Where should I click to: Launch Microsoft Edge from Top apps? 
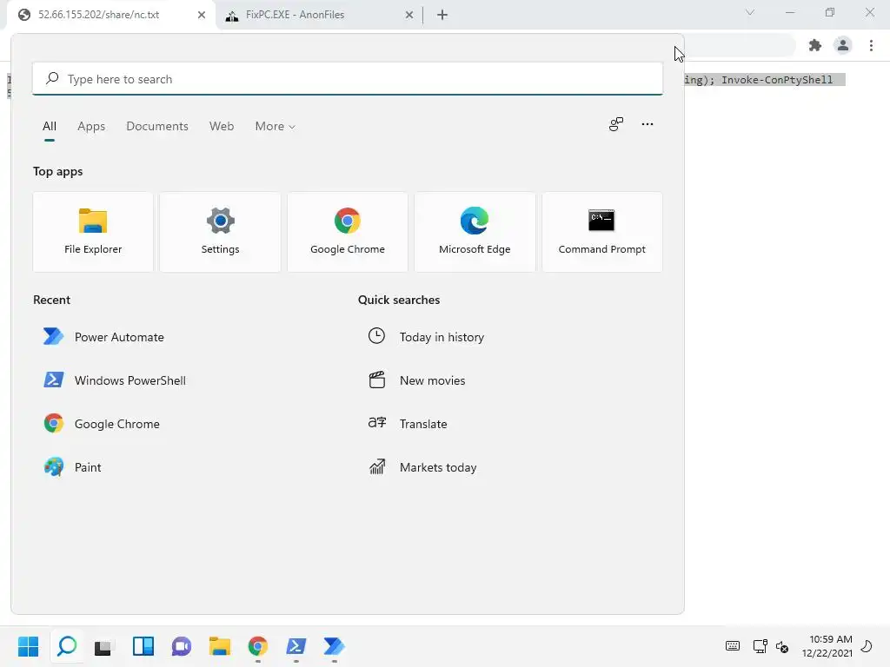click(x=475, y=232)
